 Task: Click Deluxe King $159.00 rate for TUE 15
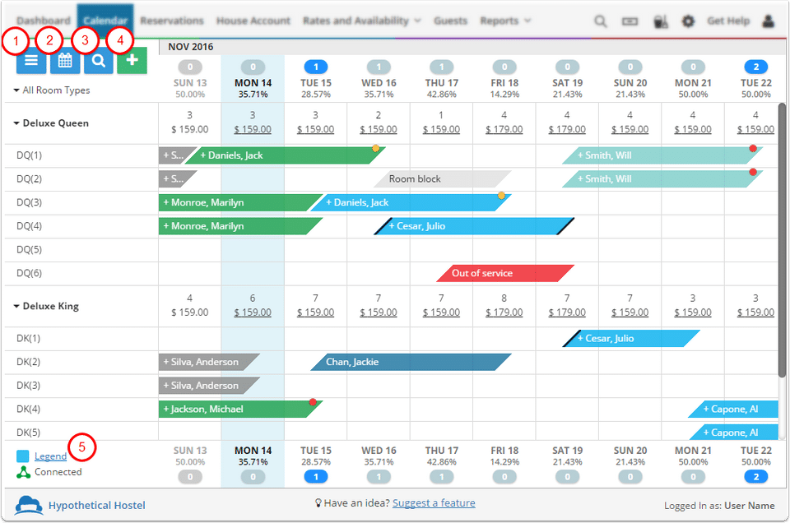click(x=315, y=312)
